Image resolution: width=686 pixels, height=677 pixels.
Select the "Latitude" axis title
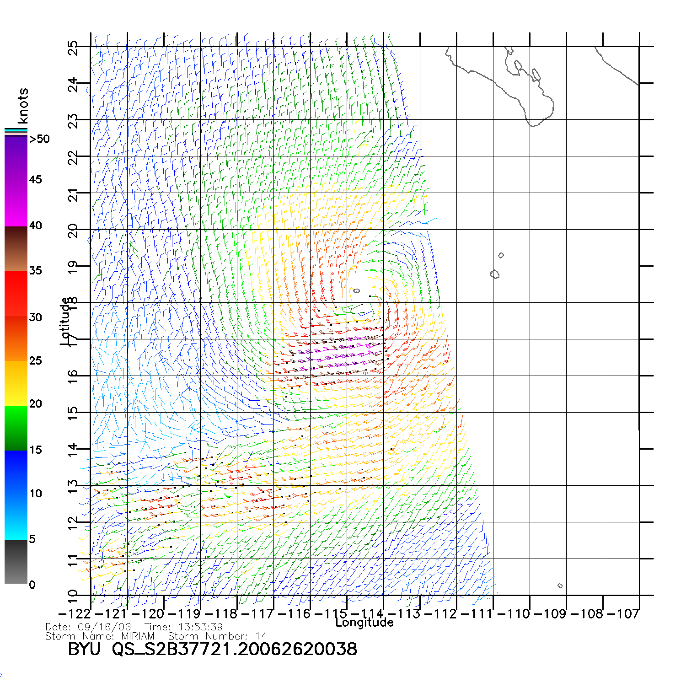click(65, 321)
